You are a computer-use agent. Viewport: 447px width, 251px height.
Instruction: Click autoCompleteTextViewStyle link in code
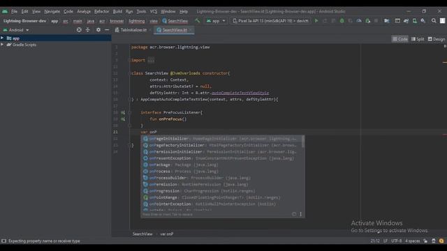pyautogui.click(x=240, y=93)
